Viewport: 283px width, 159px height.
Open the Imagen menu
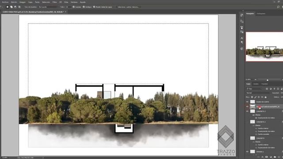pyautogui.click(x=23, y=2)
